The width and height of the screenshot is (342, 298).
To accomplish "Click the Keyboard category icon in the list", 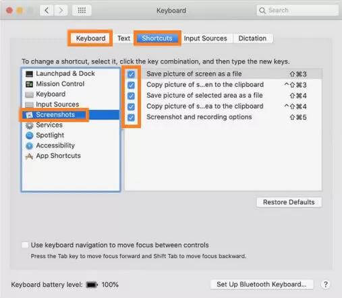I will point(29,94).
